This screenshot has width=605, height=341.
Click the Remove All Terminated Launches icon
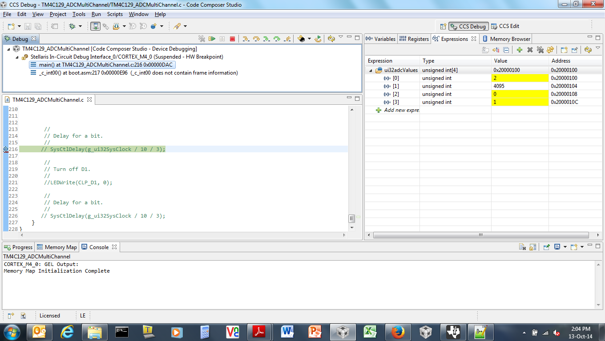click(202, 39)
